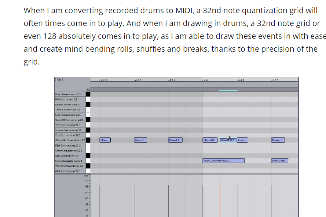Select the velocity stem at beat 4.4.3
This screenshot has height=217, width=326.
pyautogui.click(x=271, y=201)
